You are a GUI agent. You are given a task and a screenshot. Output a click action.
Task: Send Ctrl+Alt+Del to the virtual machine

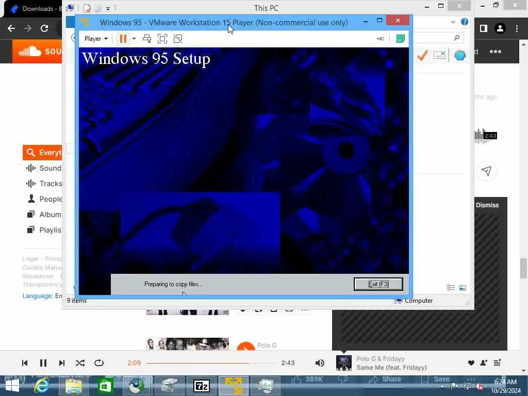pyautogui.click(x=147, y=39)
